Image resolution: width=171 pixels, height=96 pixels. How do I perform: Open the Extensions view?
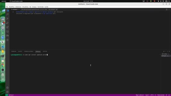click(7, 27)
